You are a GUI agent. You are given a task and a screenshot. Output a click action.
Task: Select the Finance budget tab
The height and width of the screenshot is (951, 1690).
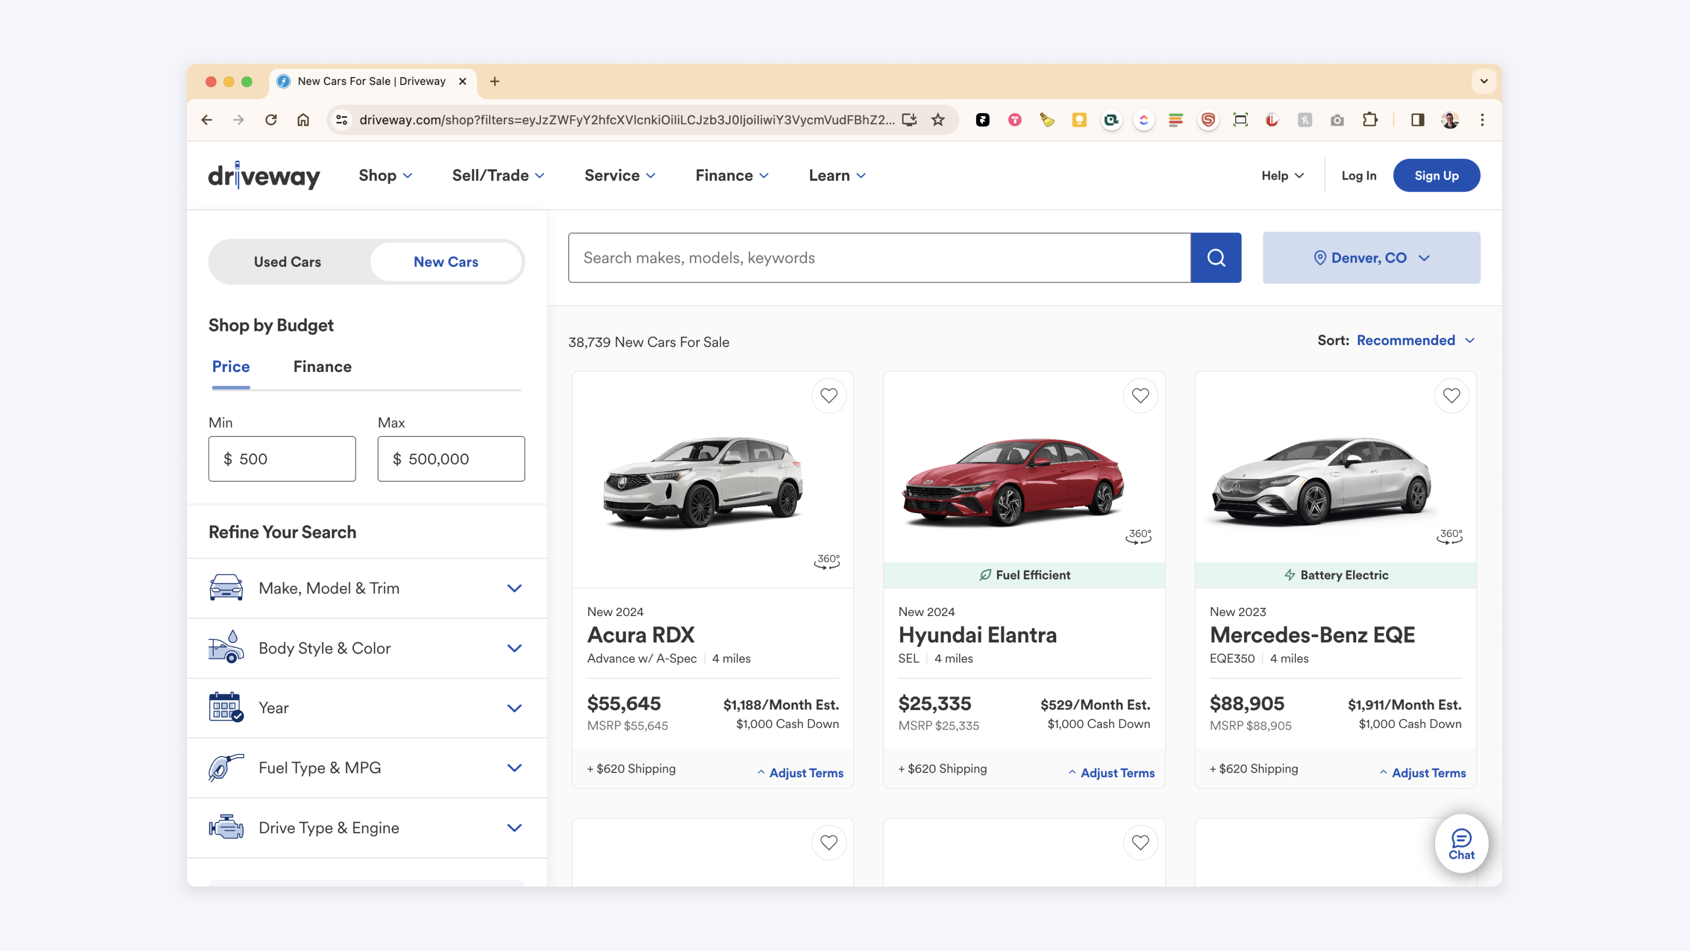(322, 366)
